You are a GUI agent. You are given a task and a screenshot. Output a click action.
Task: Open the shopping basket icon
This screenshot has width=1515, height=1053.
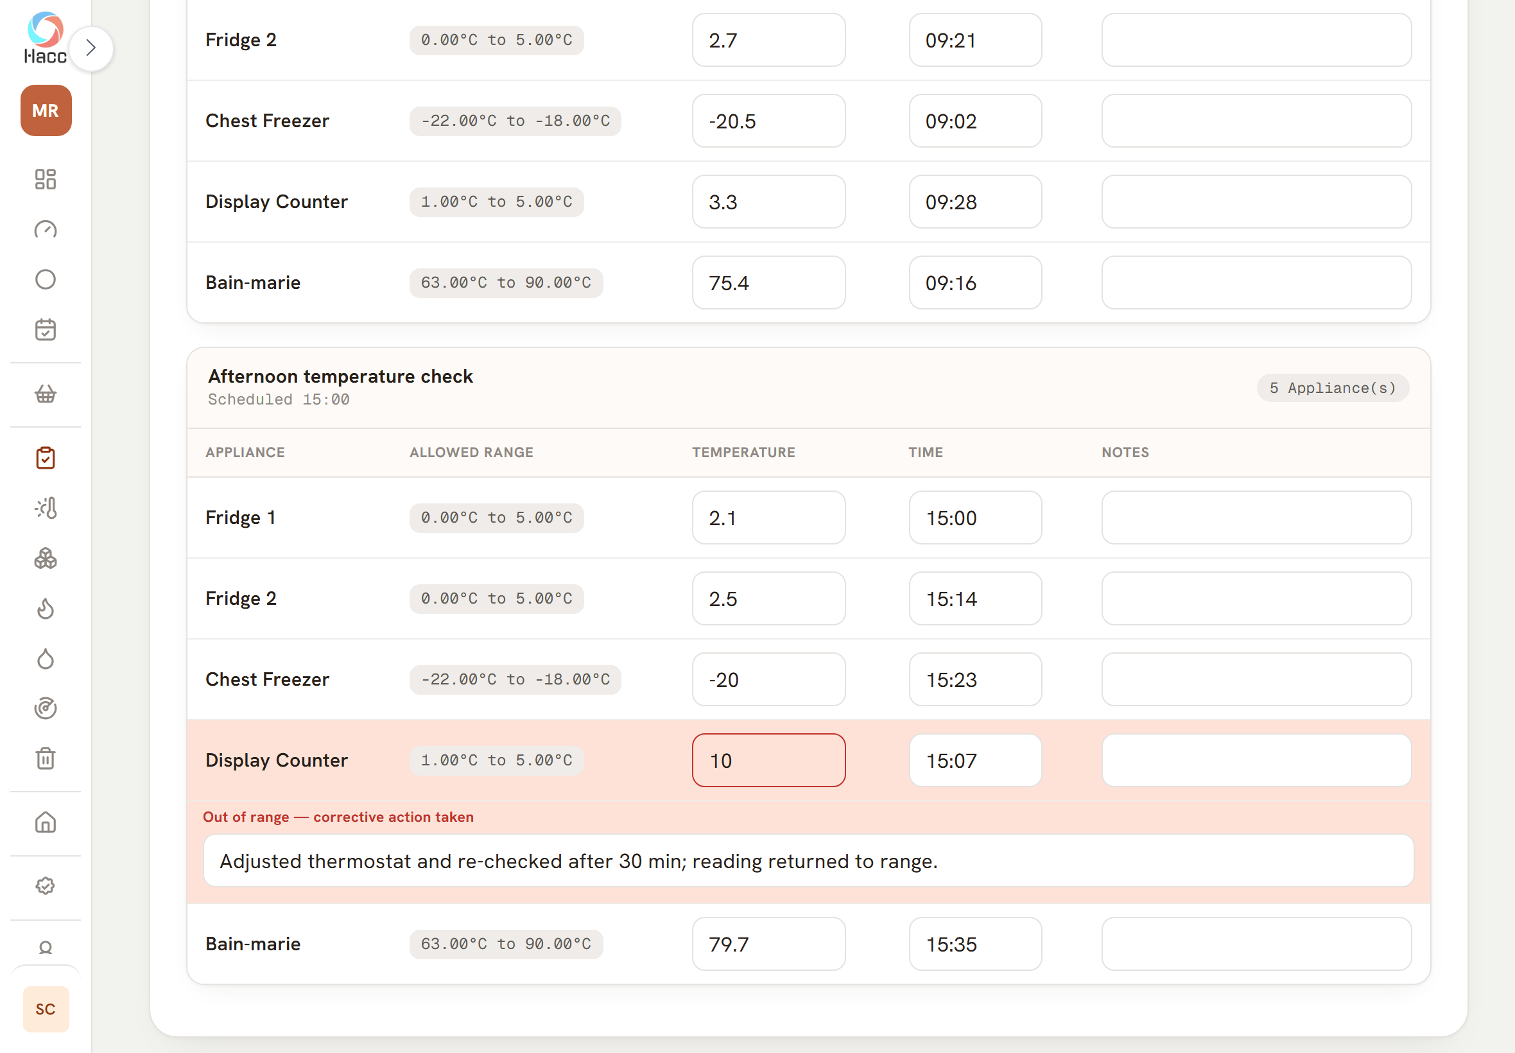point(46,394)
